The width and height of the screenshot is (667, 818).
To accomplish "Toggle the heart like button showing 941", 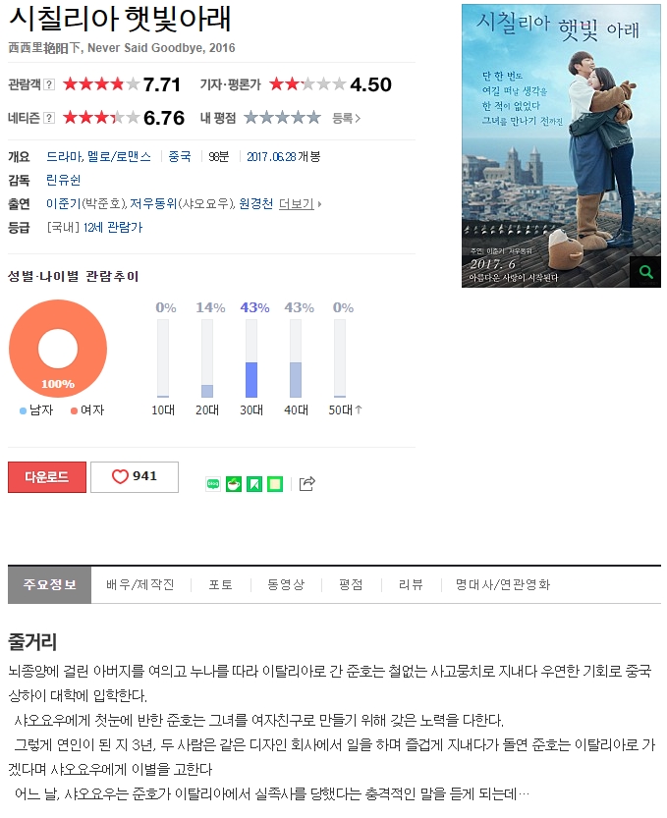I will 135,477.
